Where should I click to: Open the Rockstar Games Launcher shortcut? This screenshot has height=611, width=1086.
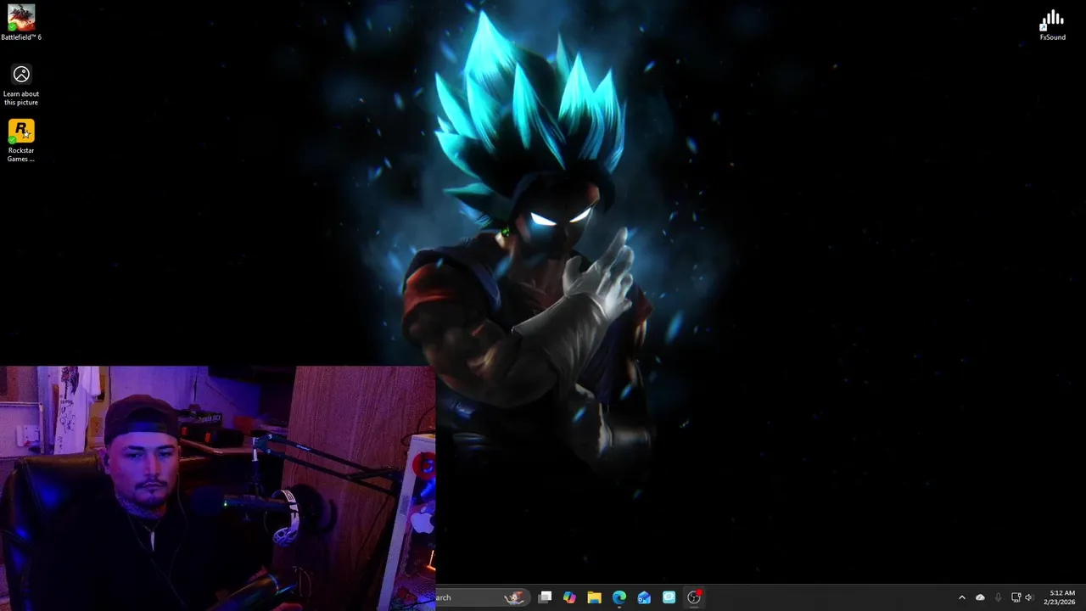21,141
